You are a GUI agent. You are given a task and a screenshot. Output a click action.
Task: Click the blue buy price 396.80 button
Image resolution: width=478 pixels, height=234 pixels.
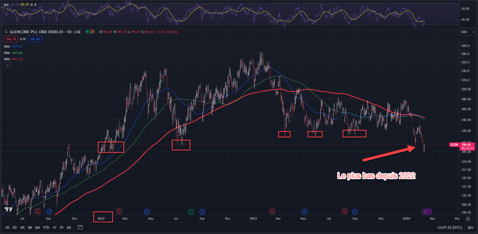click(x=35, y=39)
